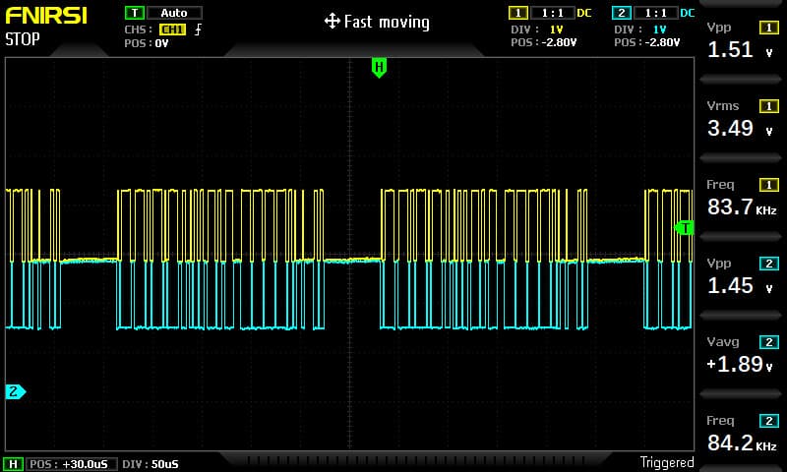Click the Fast moving label
Viewport: 787px width, 472px height.
pyautogui.click(x=387, y=22)
